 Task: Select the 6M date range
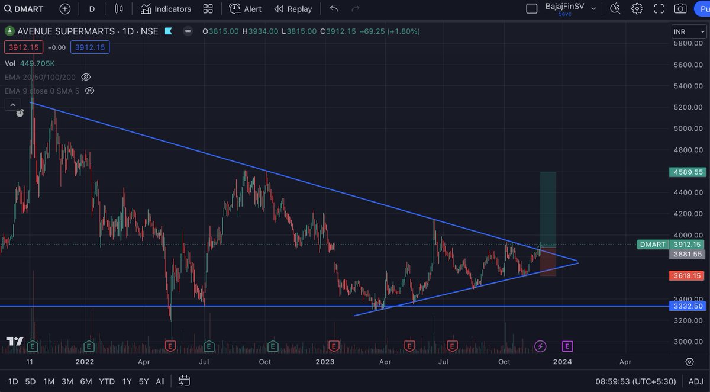click(86, 381)
